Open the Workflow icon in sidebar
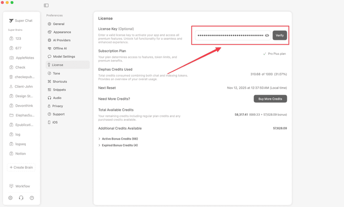The height and width of the screenshot is (207, 344). coord(11,186)
